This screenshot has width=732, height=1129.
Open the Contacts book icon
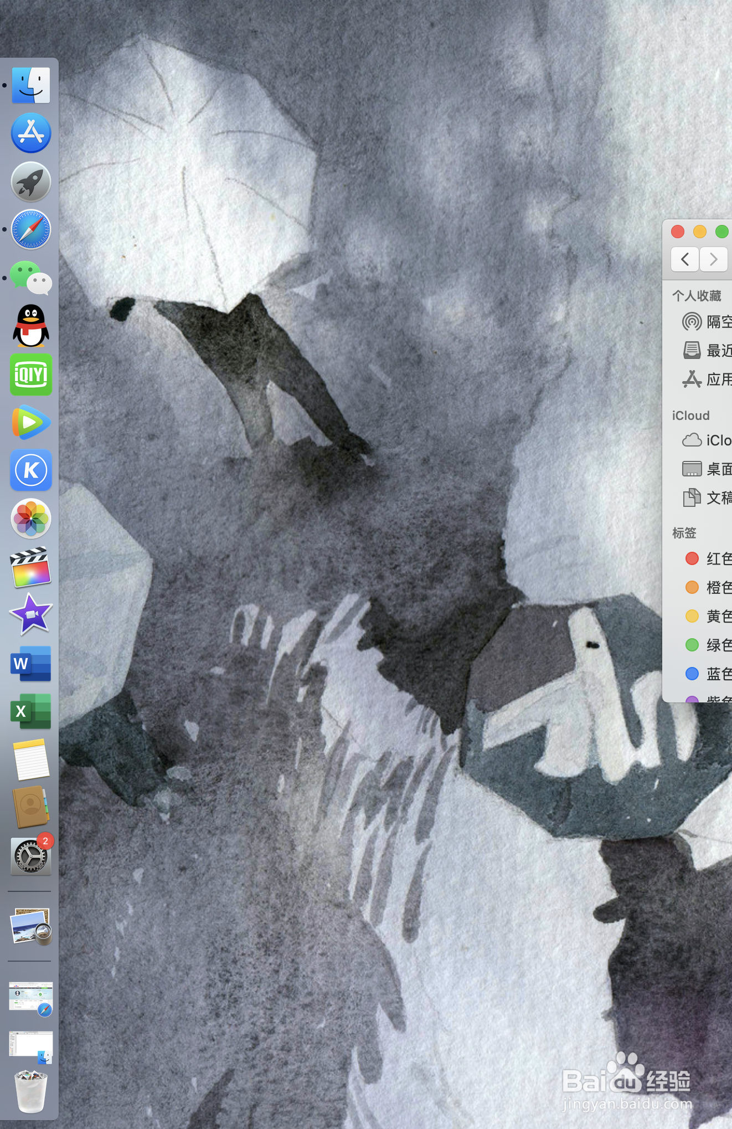coord(31,807)
